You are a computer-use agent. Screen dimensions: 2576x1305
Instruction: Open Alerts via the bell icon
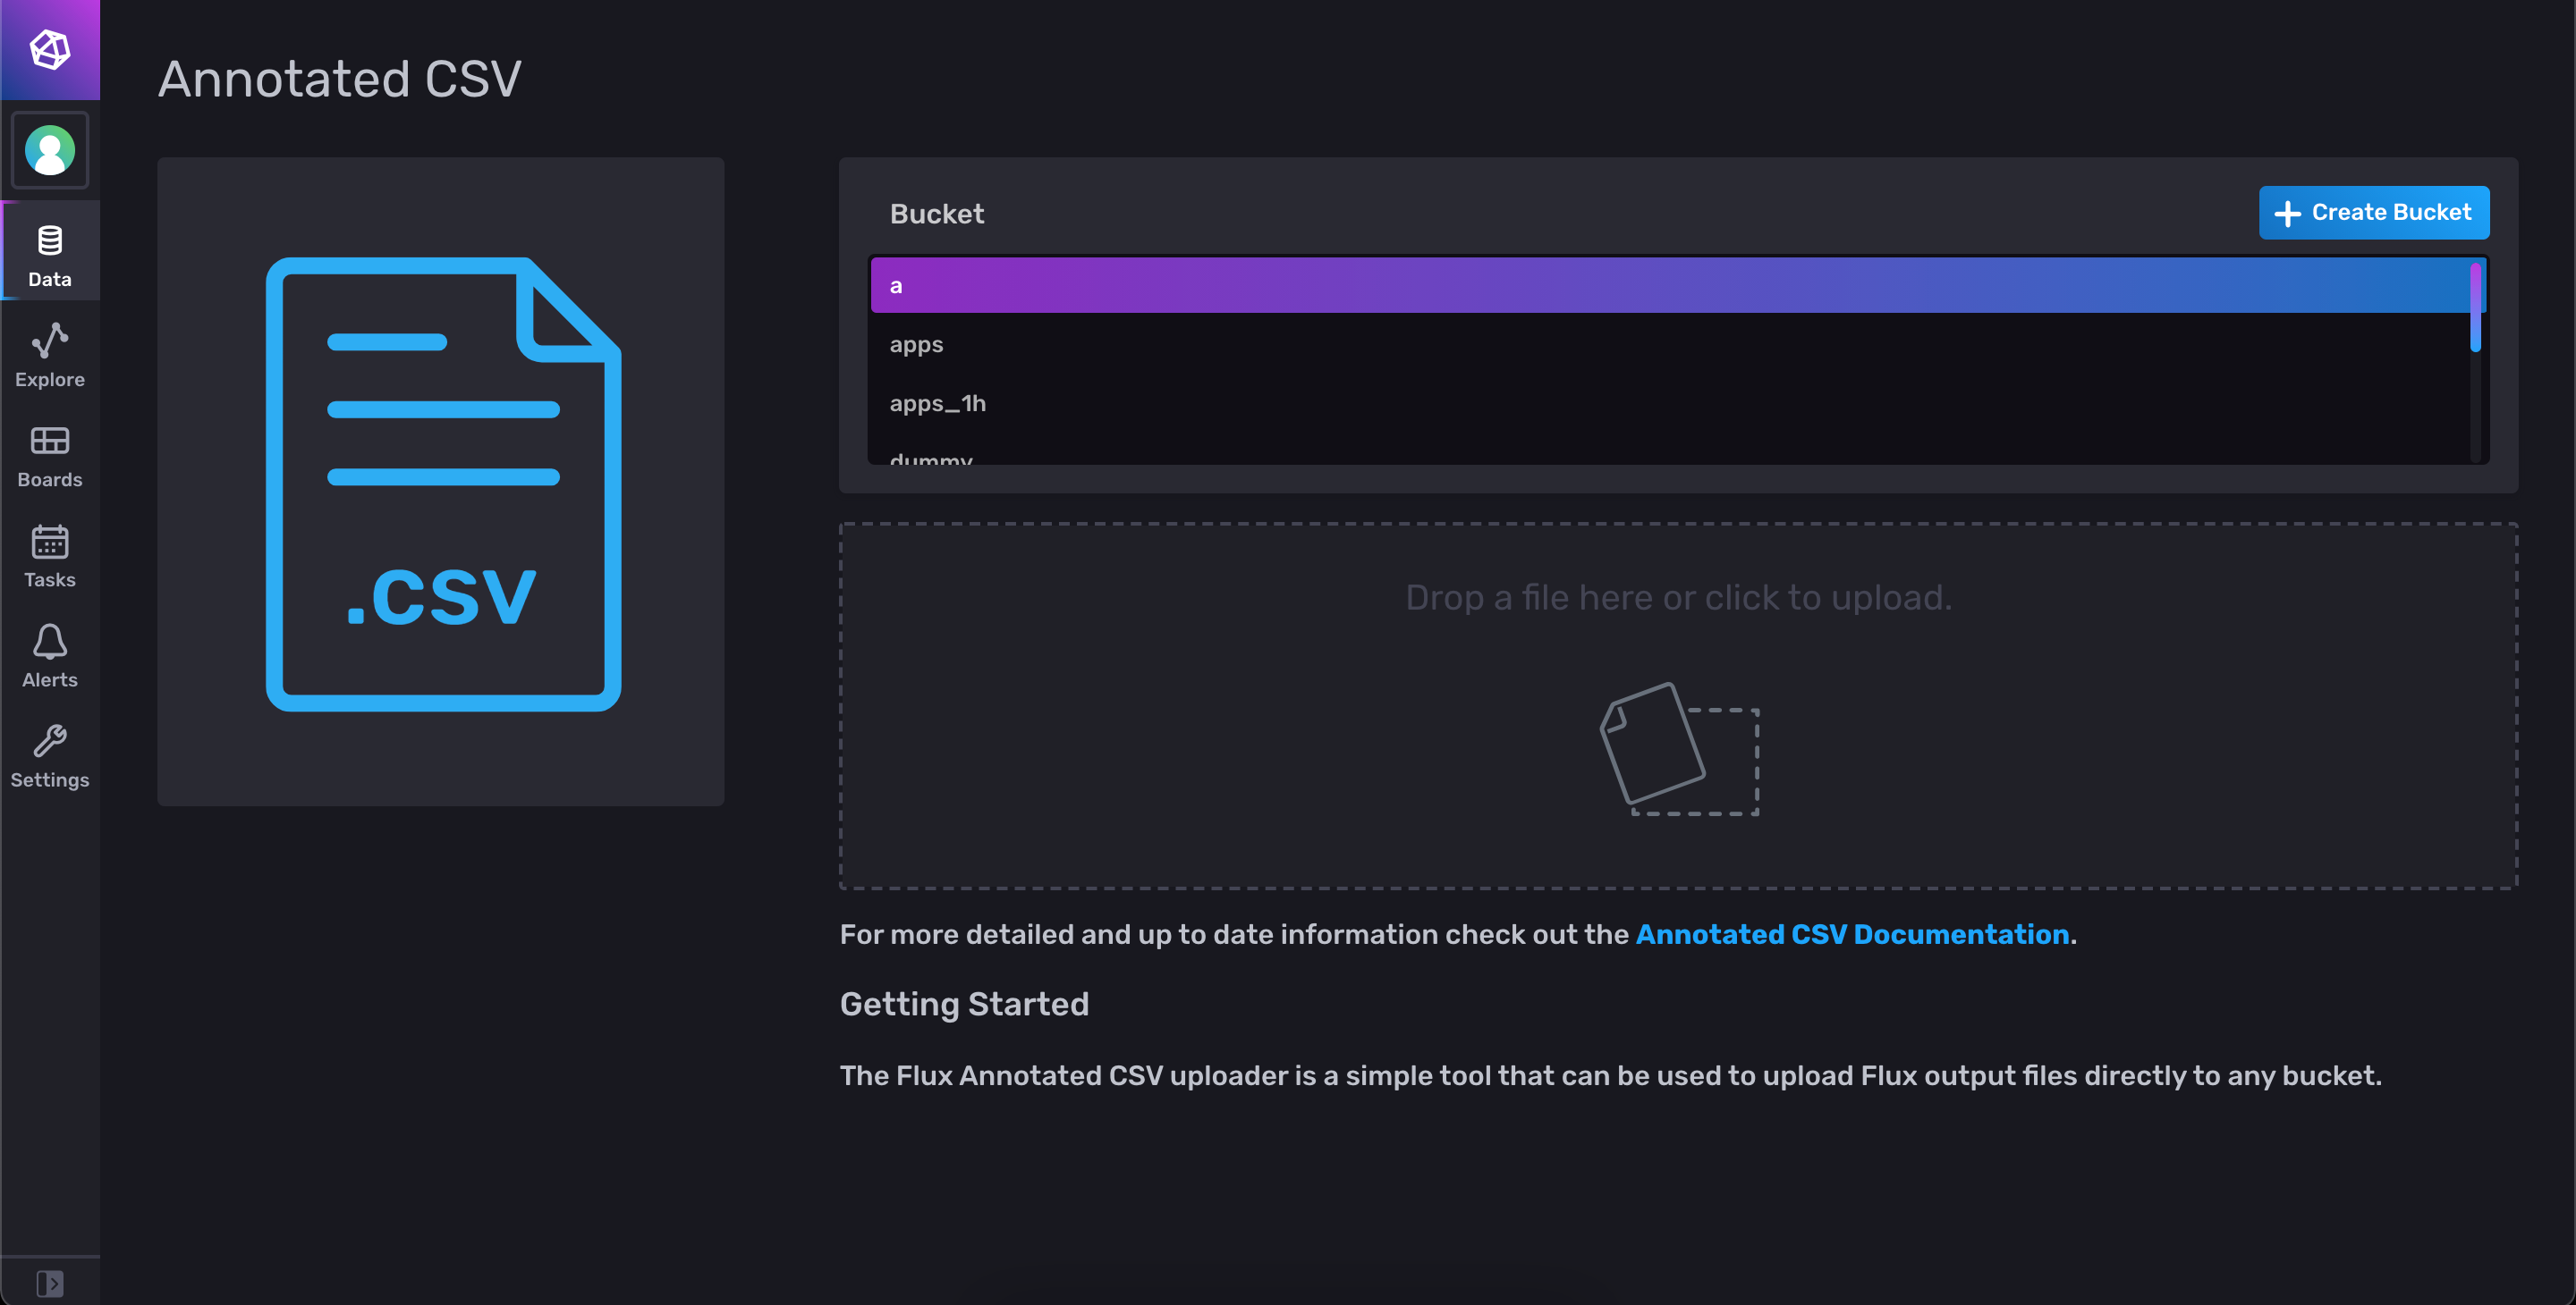(49, 654)
